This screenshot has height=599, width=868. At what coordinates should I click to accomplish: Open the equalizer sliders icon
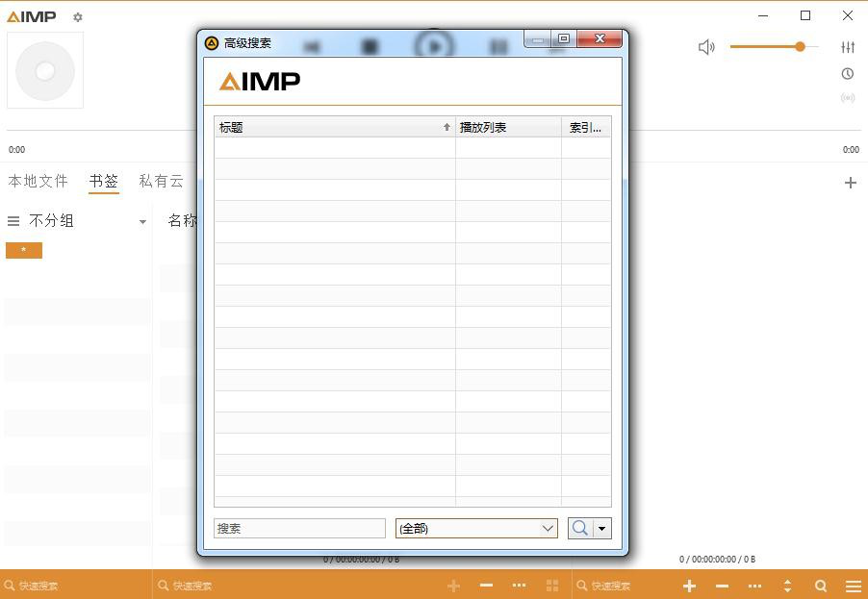click(848, 47)
